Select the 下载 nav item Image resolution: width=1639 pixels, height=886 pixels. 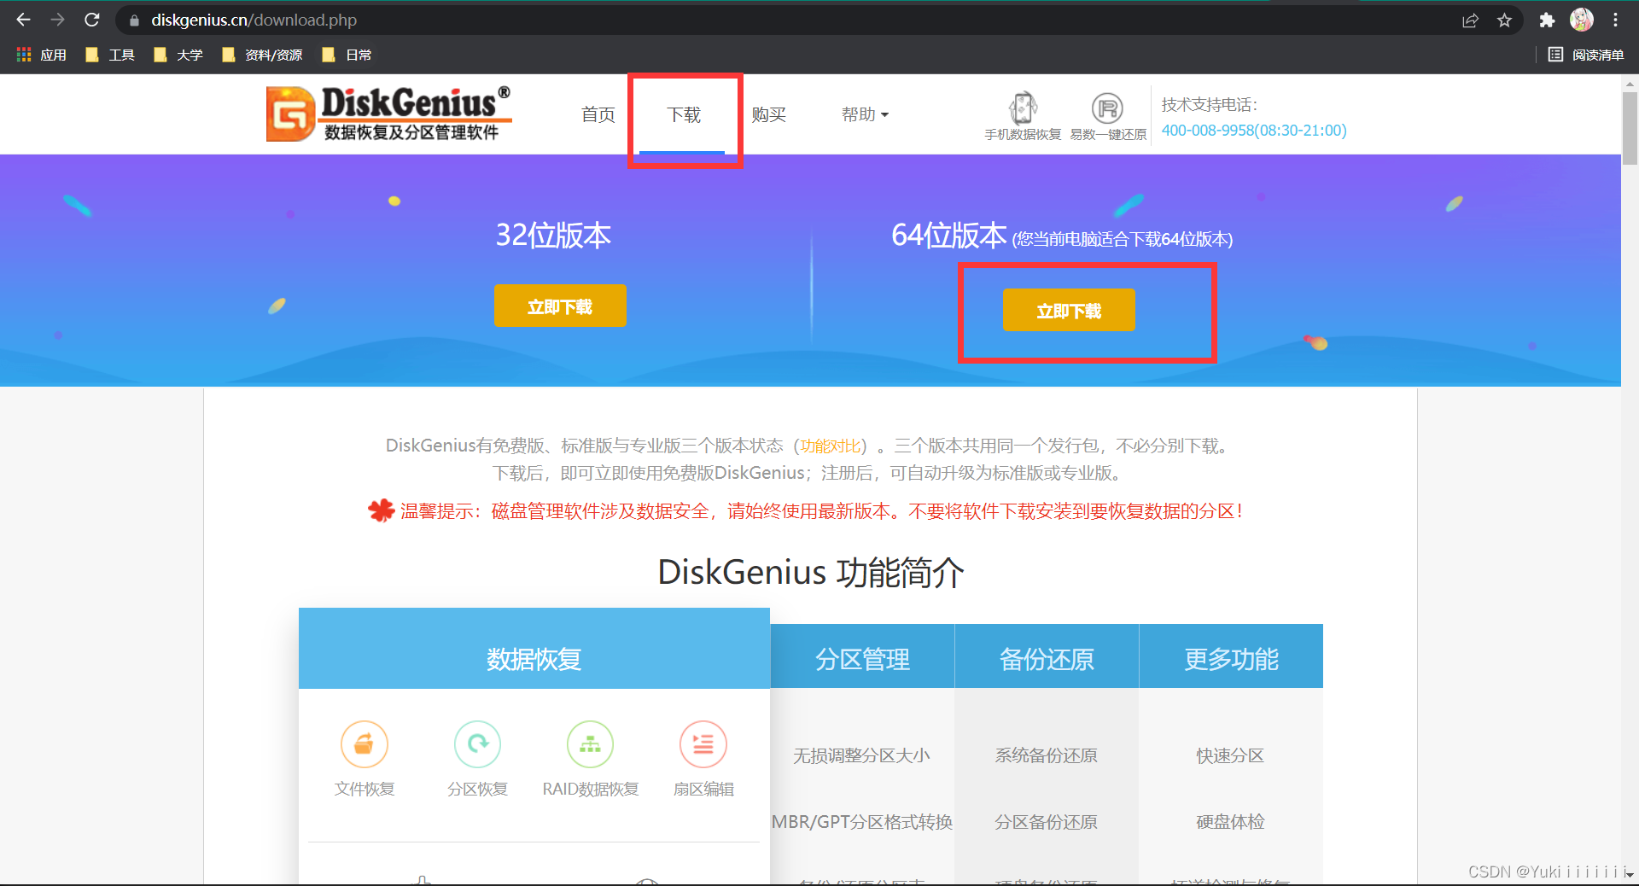683,114
